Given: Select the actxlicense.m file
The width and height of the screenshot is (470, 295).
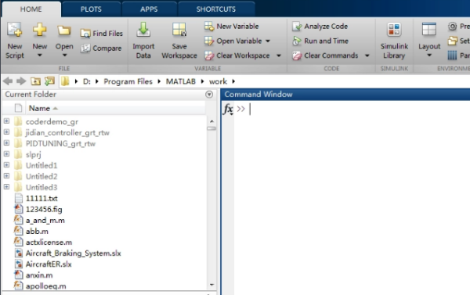Looking at the screenshot, I should point(49,243).
